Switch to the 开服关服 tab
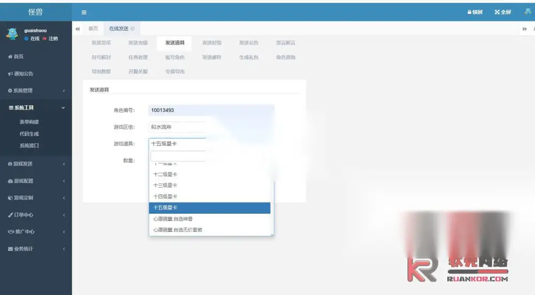Image resolution: width=535 pixels, height=295 pixels. pos(138,72)
